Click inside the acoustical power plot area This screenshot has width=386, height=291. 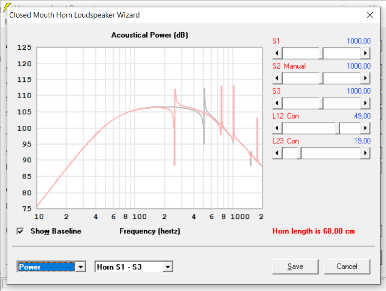[x=150, y=128]
